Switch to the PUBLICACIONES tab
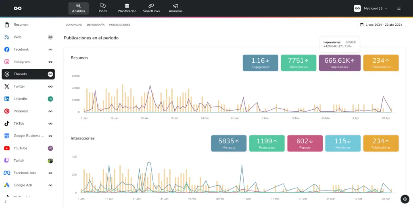This screenshot has height=207, width=413. coord(119,25)
